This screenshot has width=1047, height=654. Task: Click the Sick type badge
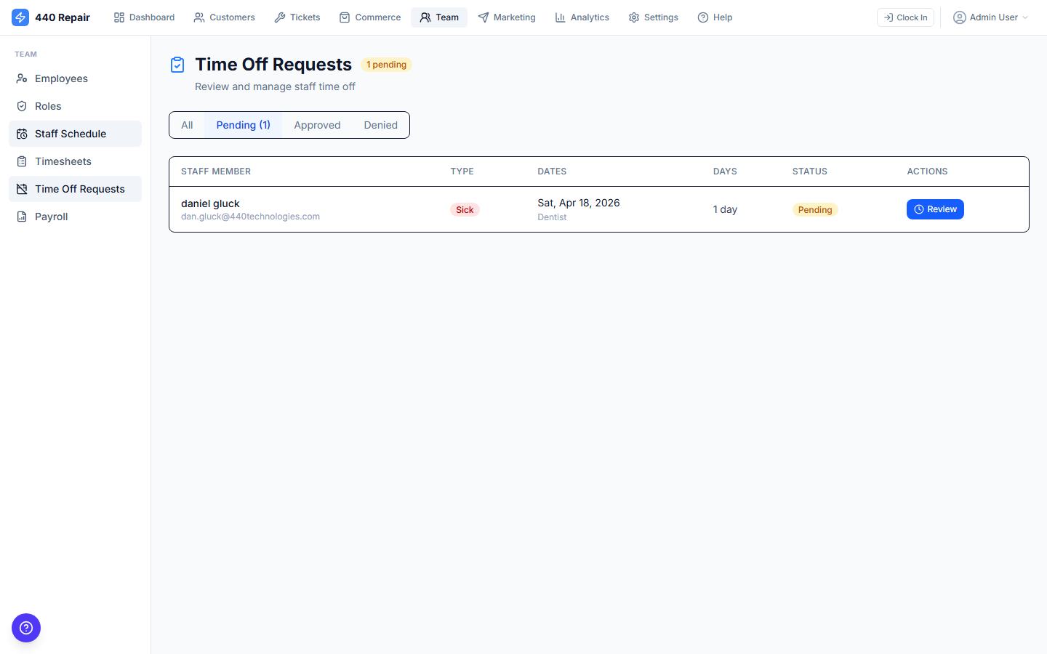465,209
